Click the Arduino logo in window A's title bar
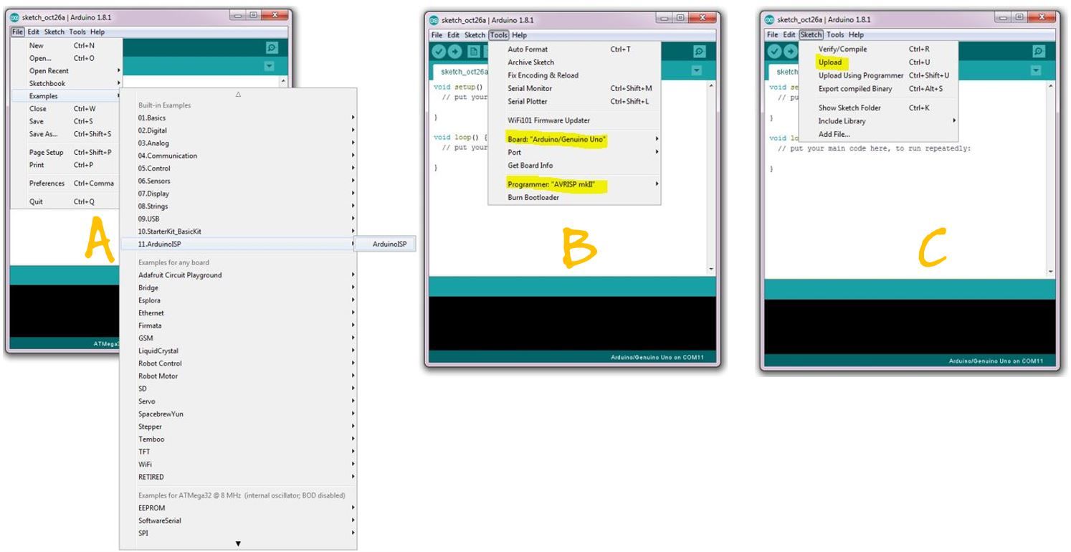Viewport: 1071px width, 552px height. coord(14,18)
